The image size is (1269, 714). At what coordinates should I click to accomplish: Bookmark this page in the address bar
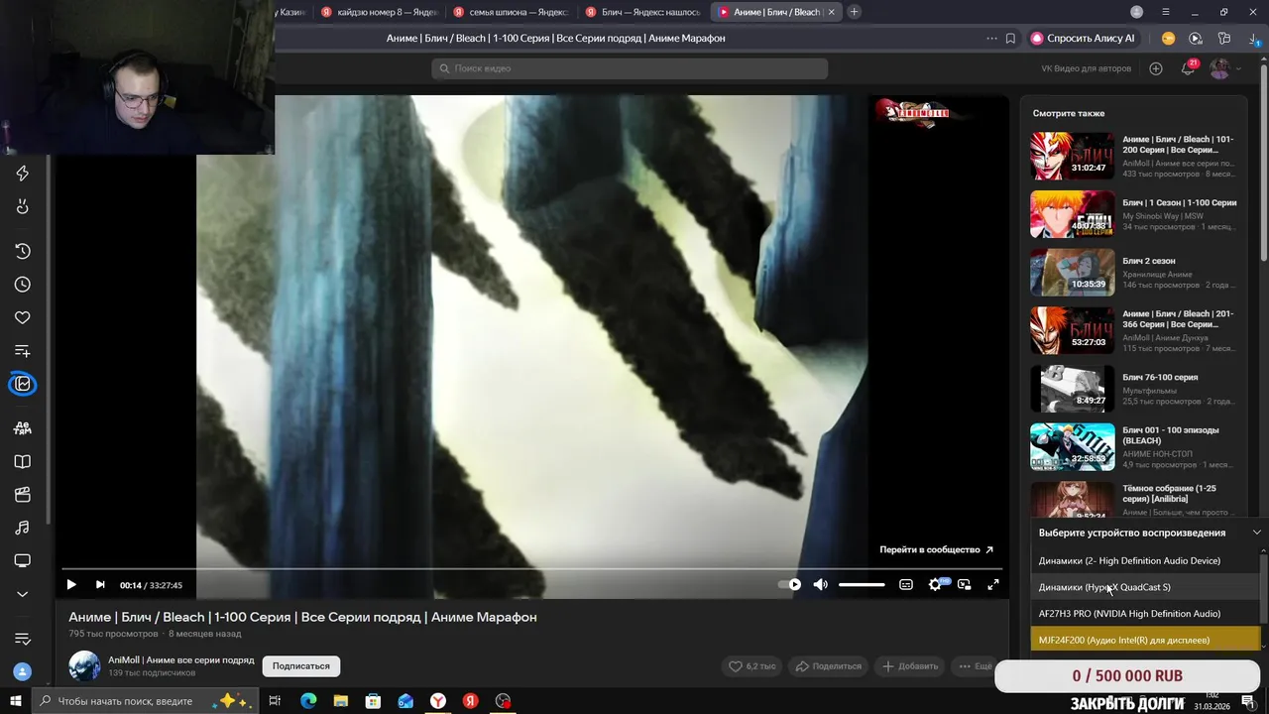point(1010,39)
